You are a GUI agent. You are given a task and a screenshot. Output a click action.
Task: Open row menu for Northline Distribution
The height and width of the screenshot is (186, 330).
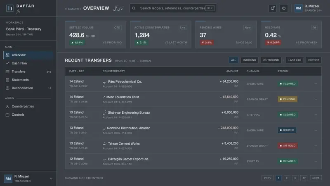point(315,130)
